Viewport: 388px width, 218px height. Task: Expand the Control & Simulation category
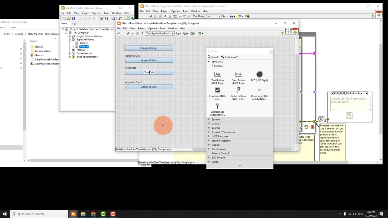[209, 132]
